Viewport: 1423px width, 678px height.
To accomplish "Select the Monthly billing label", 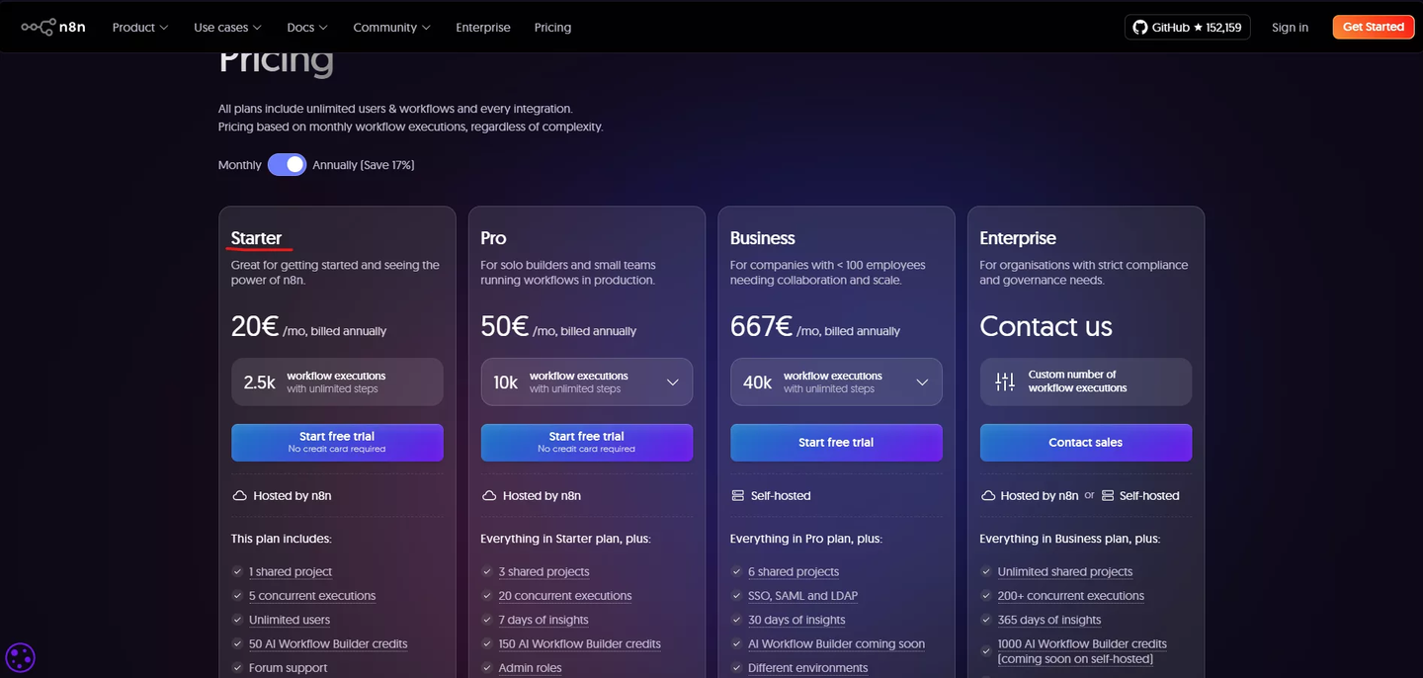I will [x=239, y=165].
